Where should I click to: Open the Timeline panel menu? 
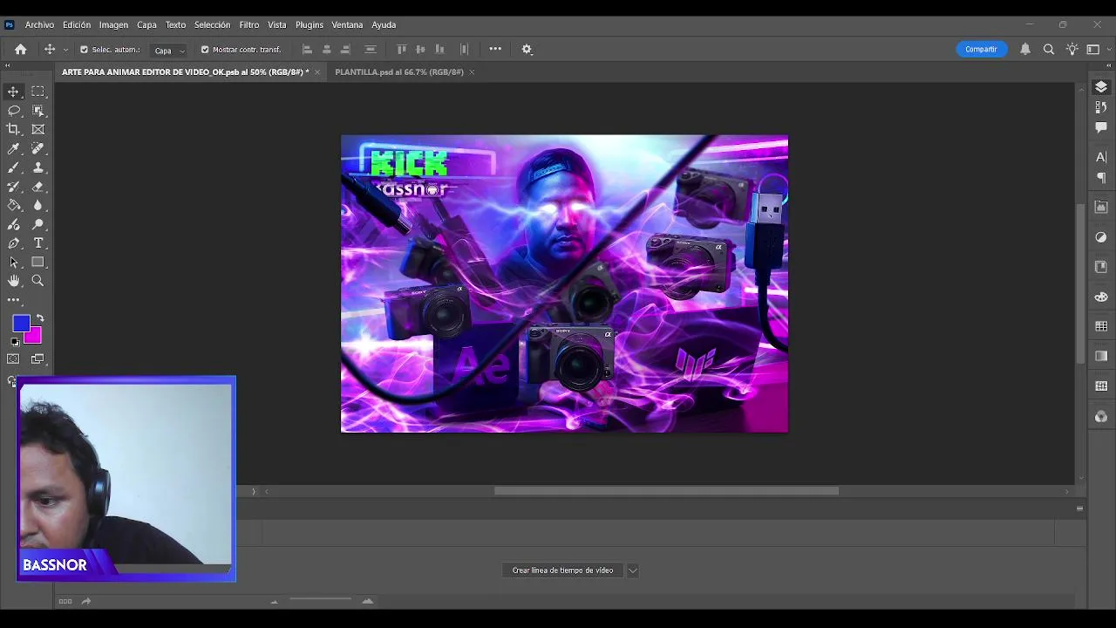1079,509
